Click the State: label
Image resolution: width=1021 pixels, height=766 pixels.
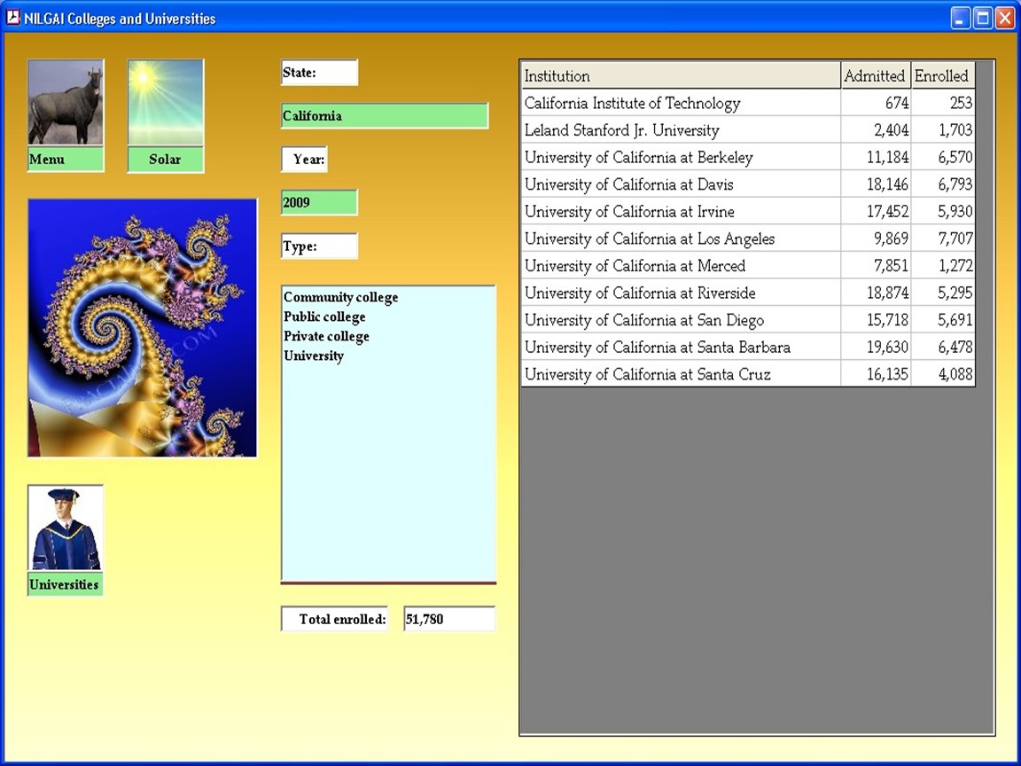click(319, 73)
